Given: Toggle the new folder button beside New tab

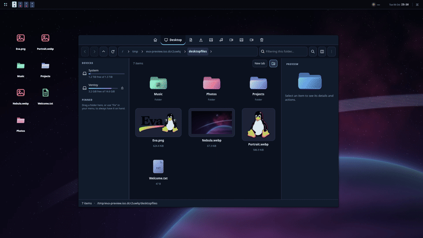Looking at the screenshot, I should (x=273, y=63).
